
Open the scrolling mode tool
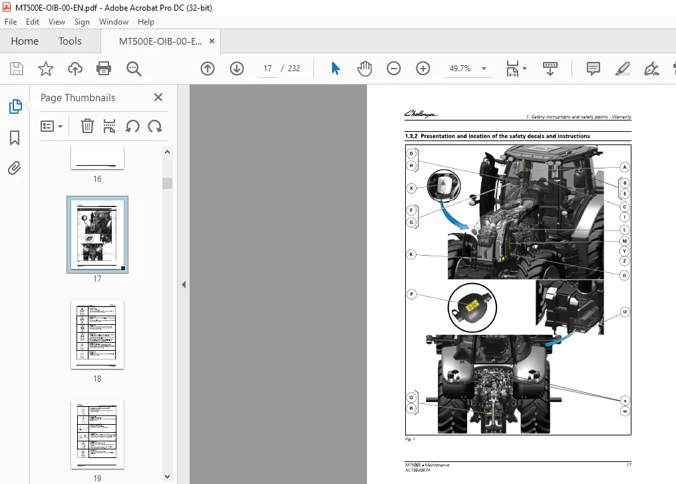coord(550,69)
